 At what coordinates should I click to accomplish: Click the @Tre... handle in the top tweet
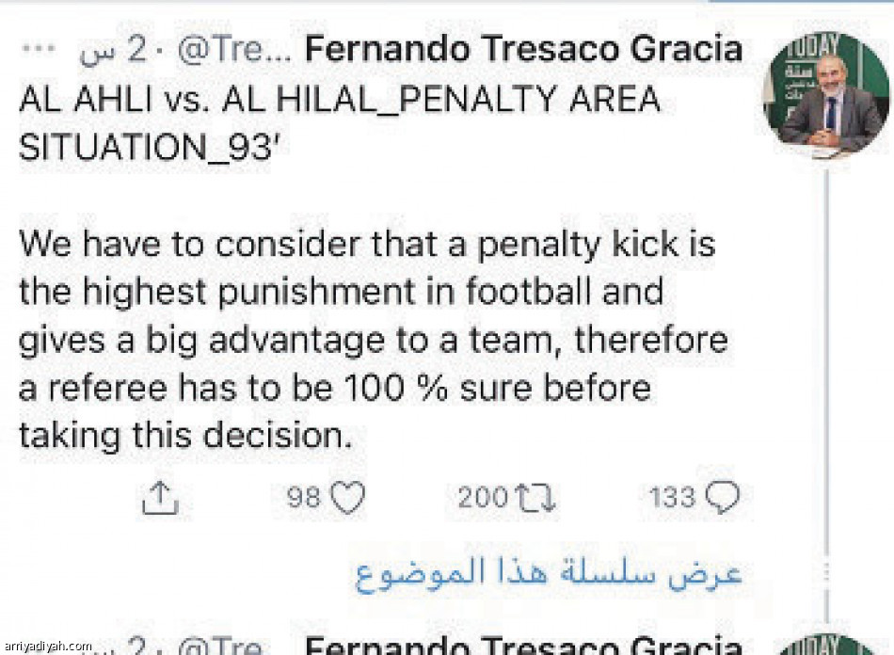235,49
